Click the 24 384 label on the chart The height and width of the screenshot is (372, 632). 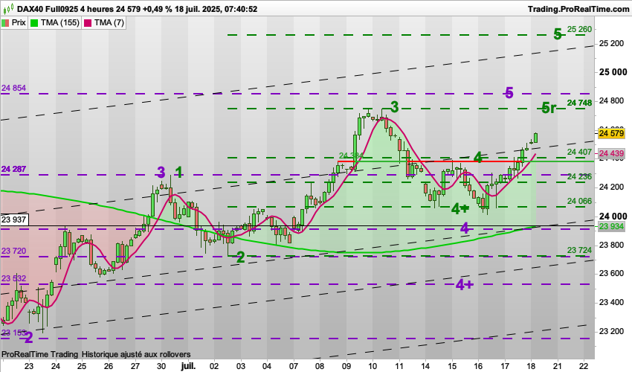tap(352, 155)
